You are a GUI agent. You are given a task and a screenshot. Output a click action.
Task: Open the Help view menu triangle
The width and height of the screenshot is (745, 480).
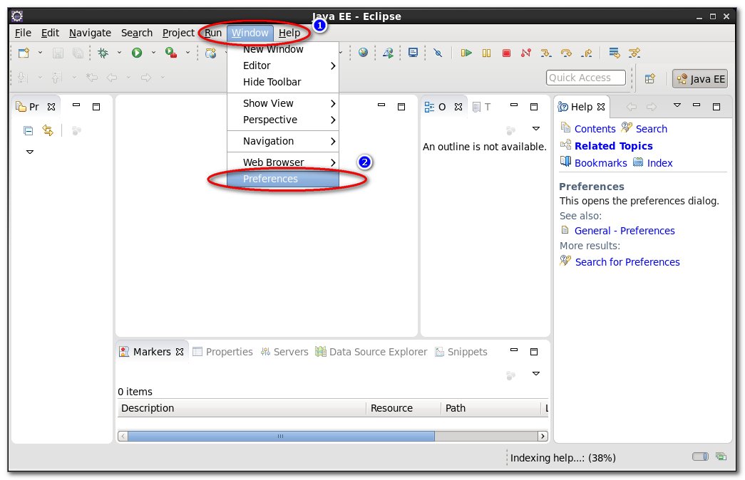tap(677, 105)
